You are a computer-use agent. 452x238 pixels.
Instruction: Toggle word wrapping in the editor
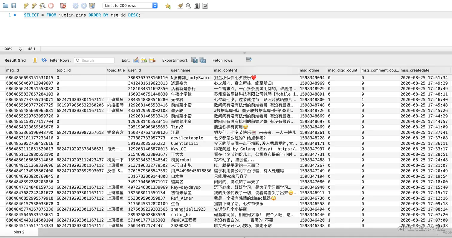(x=205, y=6)
